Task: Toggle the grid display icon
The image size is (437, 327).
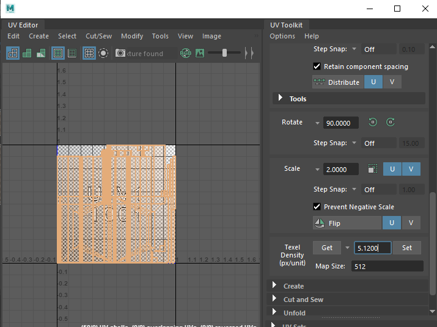Action: click(x=89, y=53)
